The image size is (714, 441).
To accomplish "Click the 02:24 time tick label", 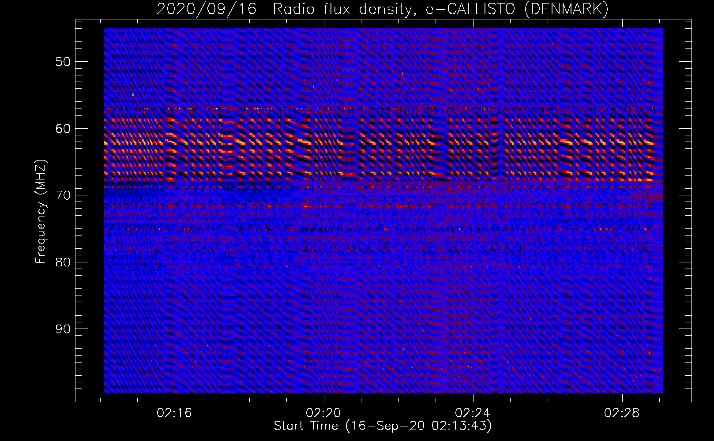I will [473, 413].
